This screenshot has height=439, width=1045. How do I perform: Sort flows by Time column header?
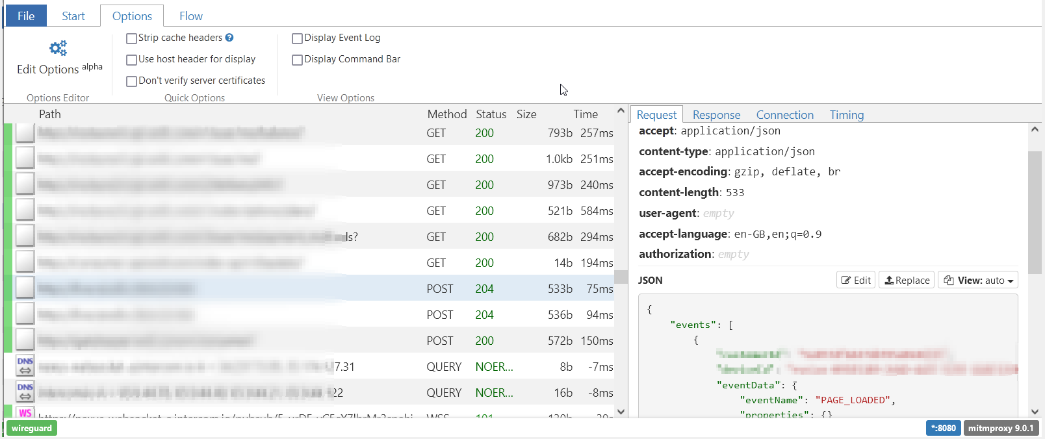pyautogui.click(x=586, y=114)
